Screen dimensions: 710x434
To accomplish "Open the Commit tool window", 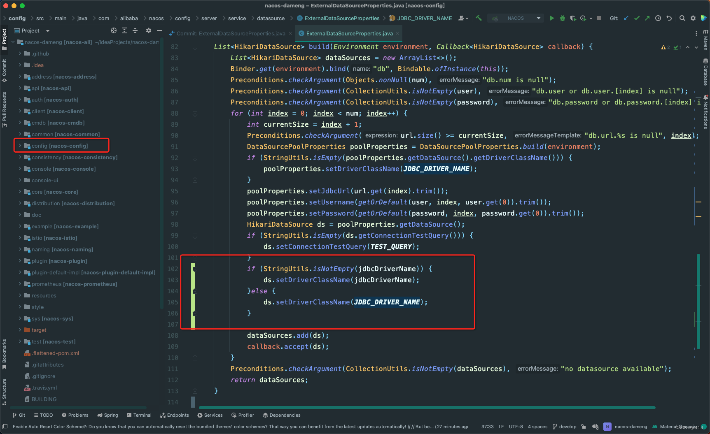I will pyautogui.click(x=4, y=70).
